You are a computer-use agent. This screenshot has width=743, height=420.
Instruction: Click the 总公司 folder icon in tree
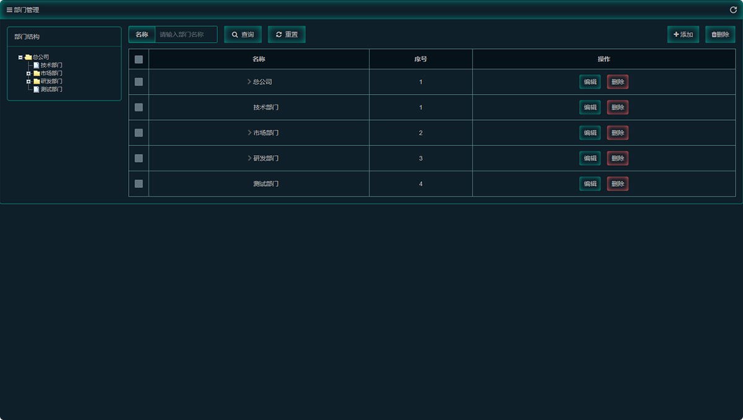tap(28, 57)
